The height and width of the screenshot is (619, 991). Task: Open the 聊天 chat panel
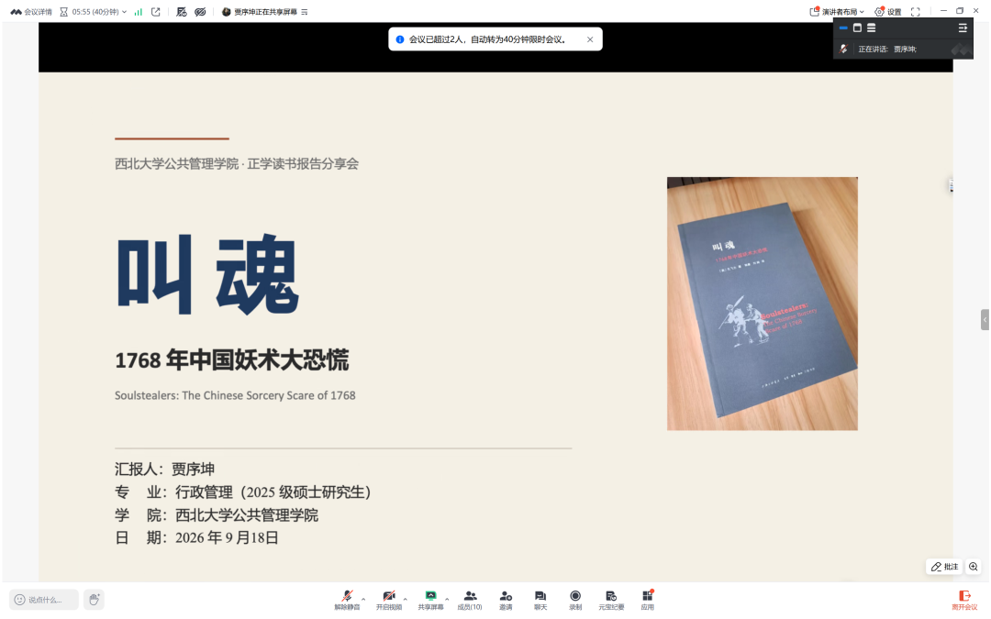pyautogui.click(x=540, y=600)
